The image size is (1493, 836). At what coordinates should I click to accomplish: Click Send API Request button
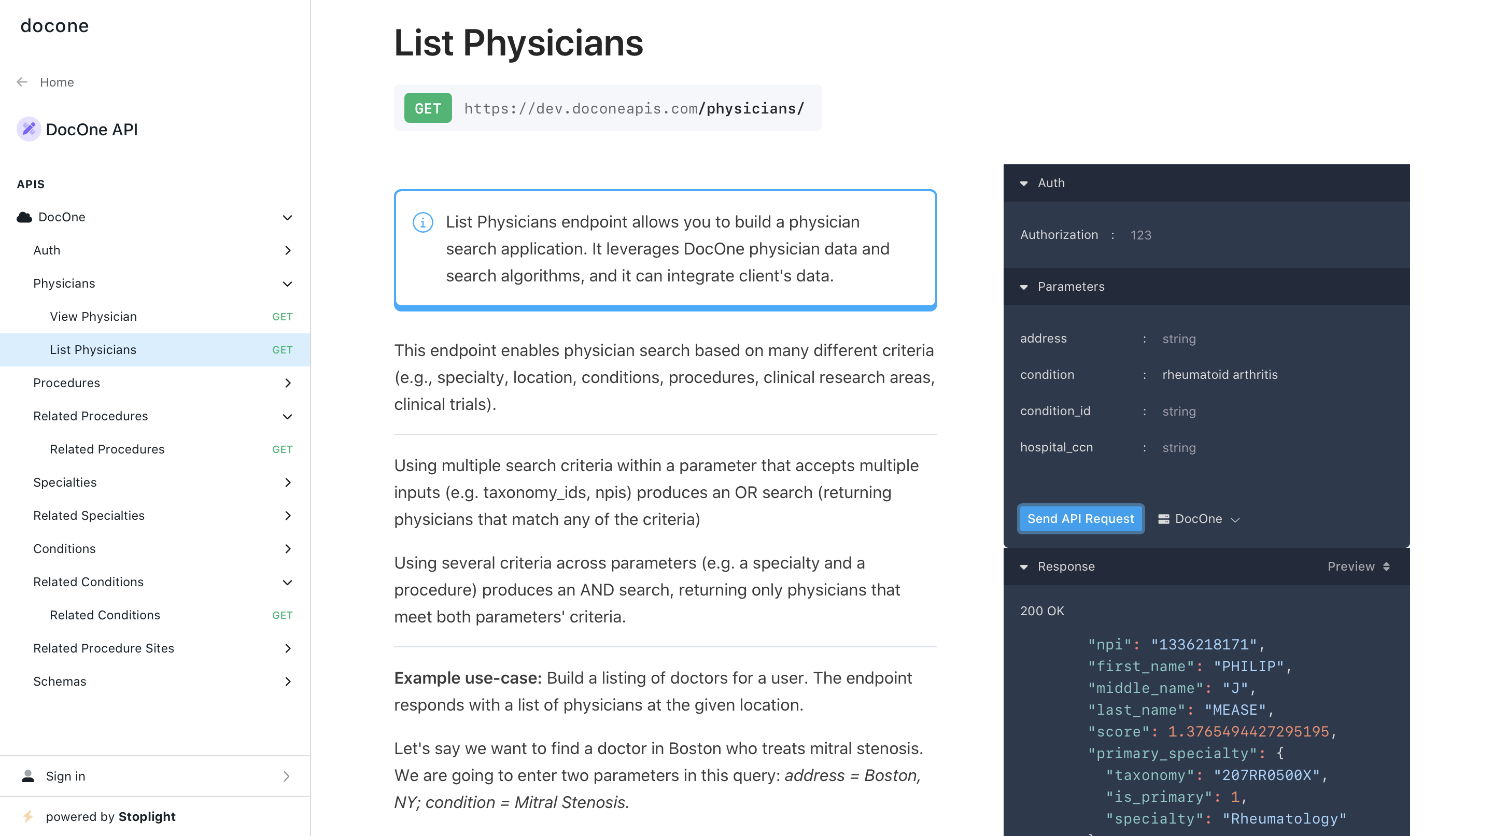click(1080, 518)
